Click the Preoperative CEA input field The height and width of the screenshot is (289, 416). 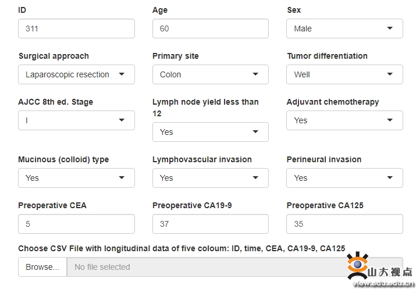pos(76,224)
